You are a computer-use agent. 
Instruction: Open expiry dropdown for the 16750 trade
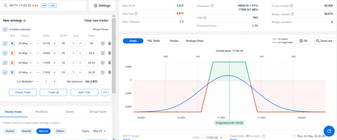[25, 44]
